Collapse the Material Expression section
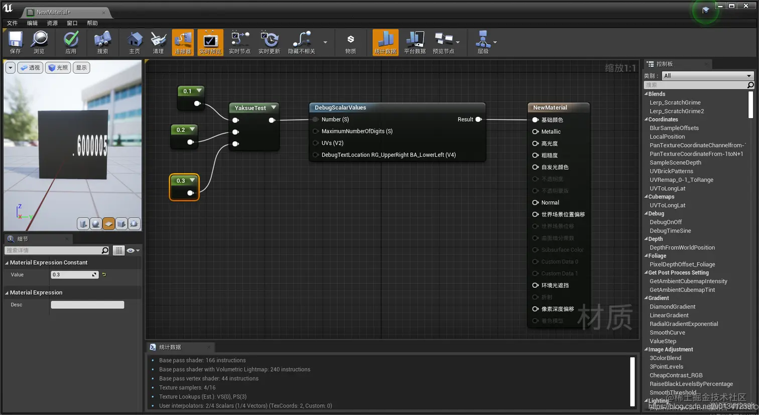The image size is (759, 415). pyautogui.click(x=7, y=293)
